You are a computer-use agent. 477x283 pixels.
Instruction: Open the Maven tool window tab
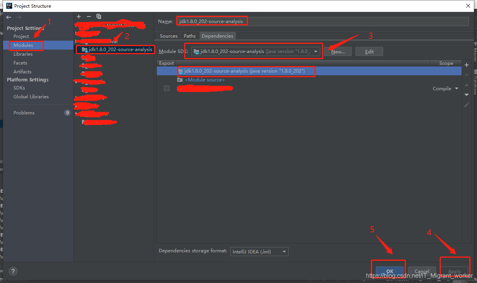475,53
